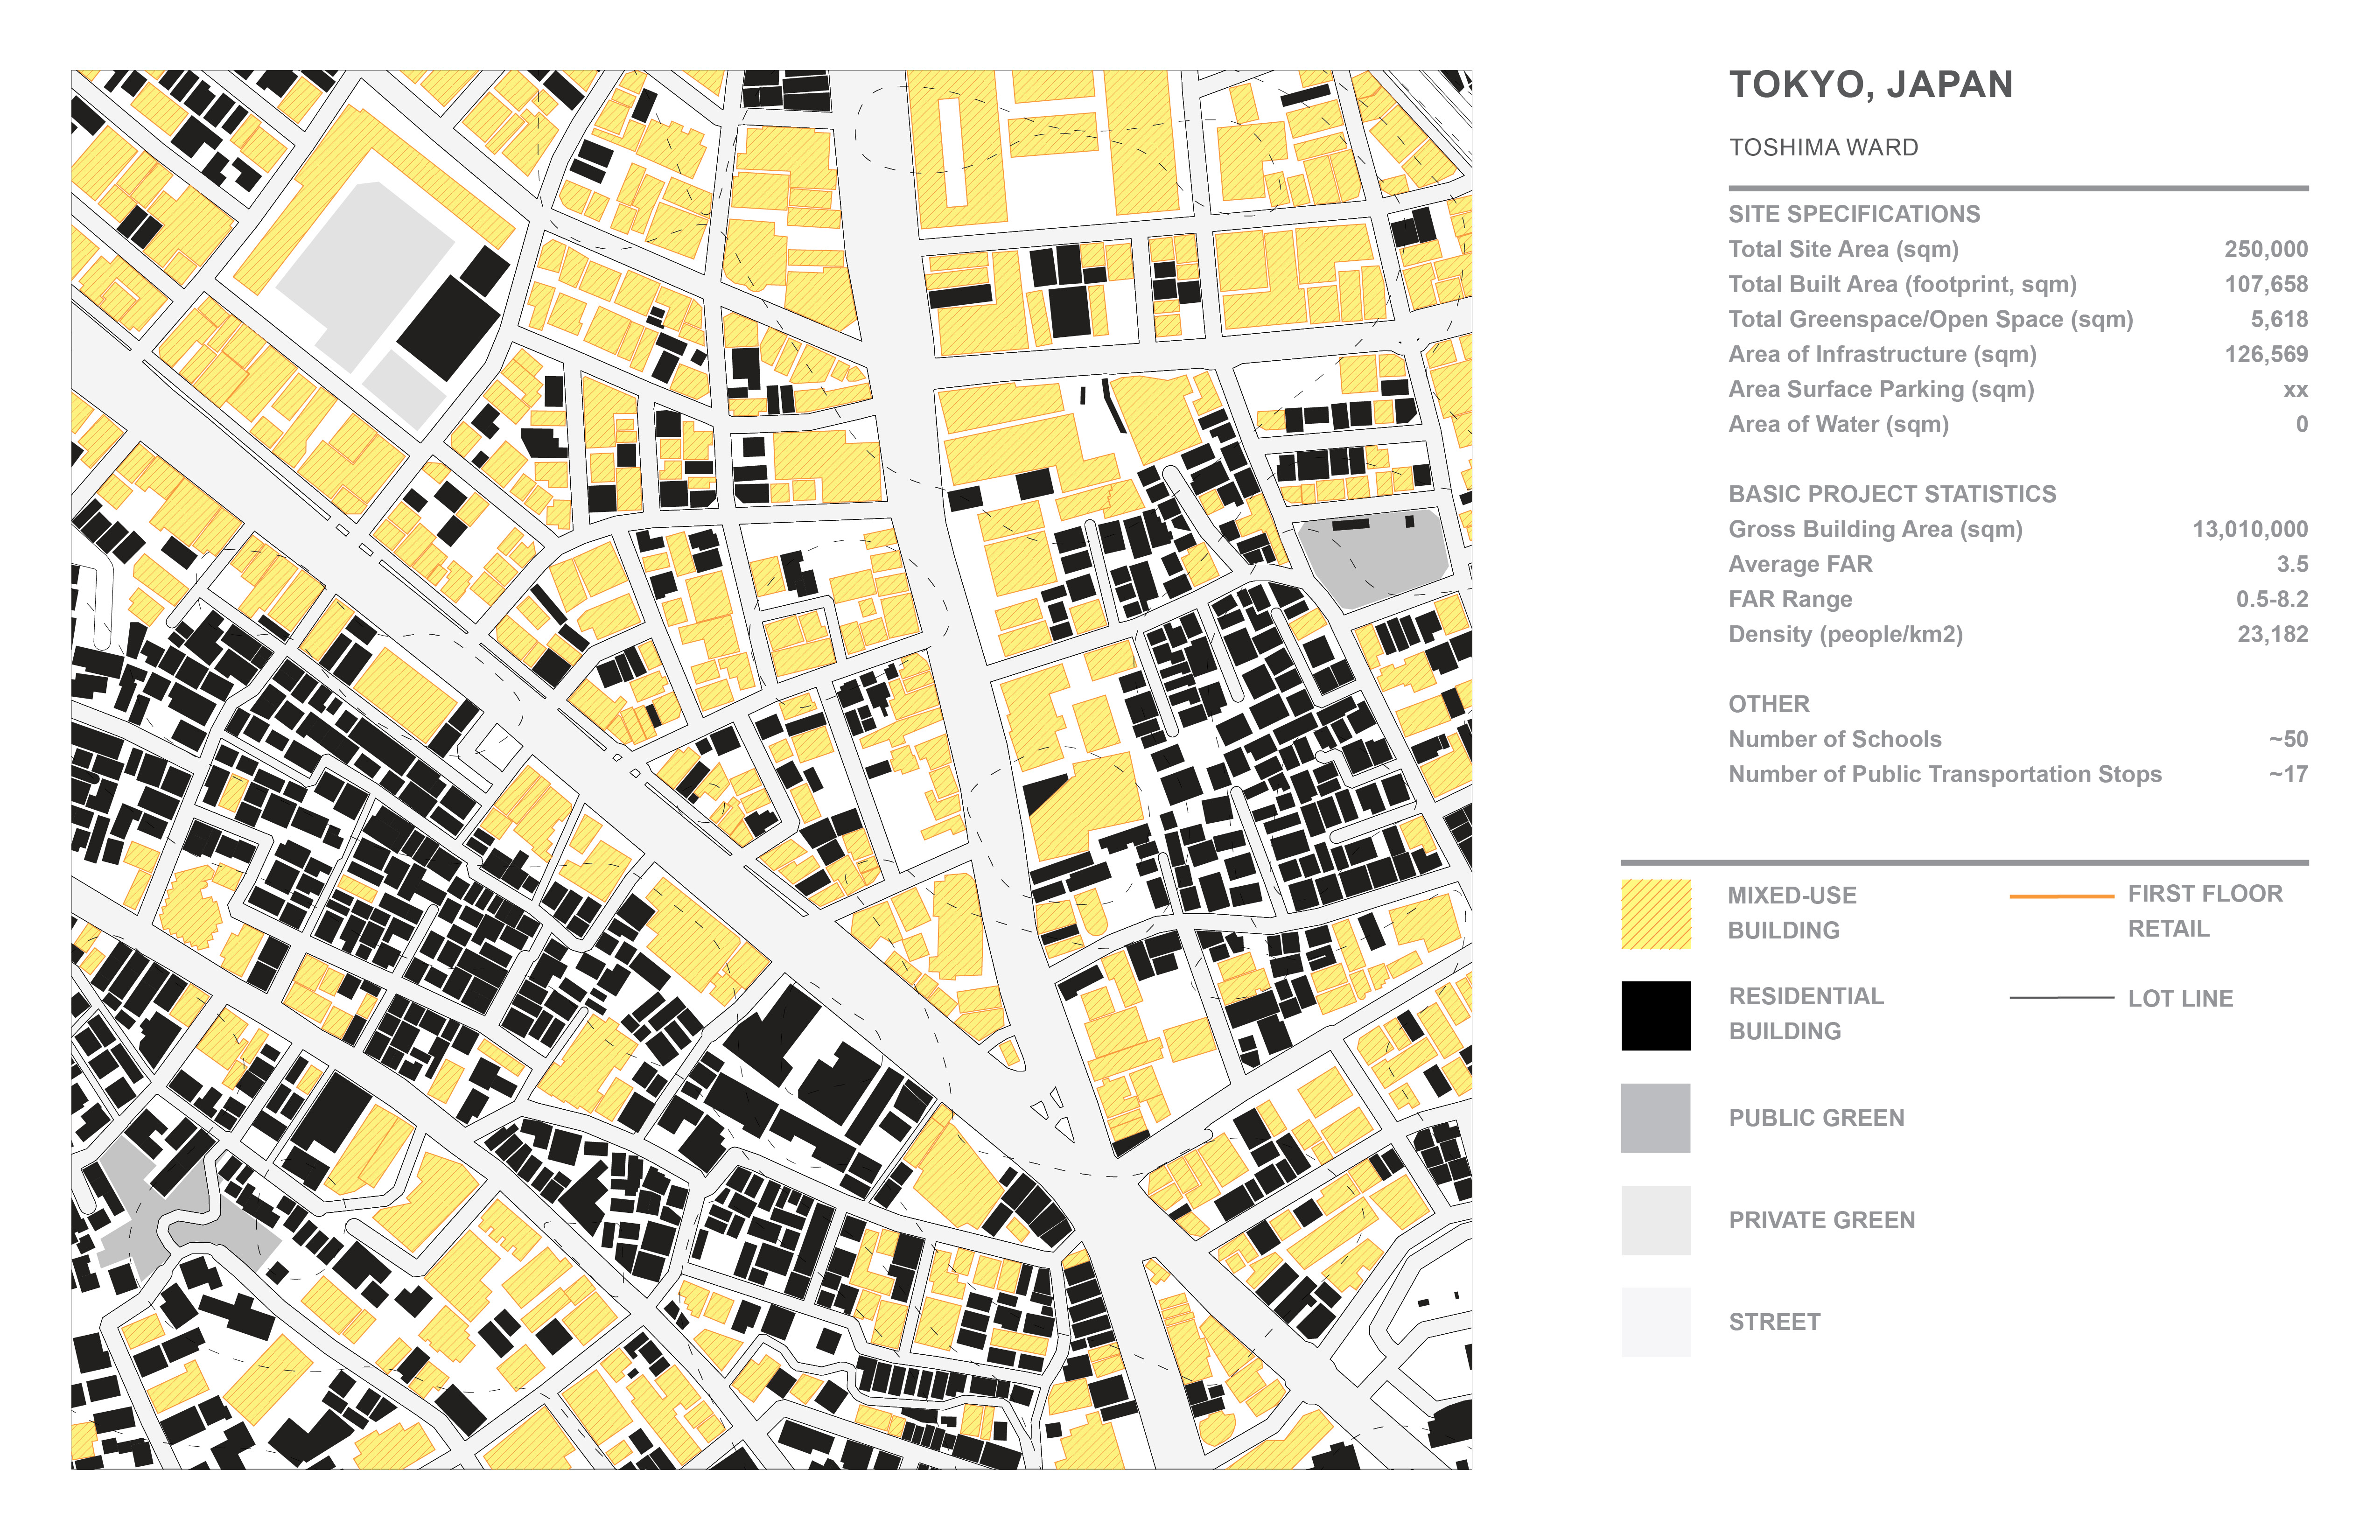Click the value 0.5-8.2
The width and height of the screenshot is (2380, 1540).
tap(2272, 600)
